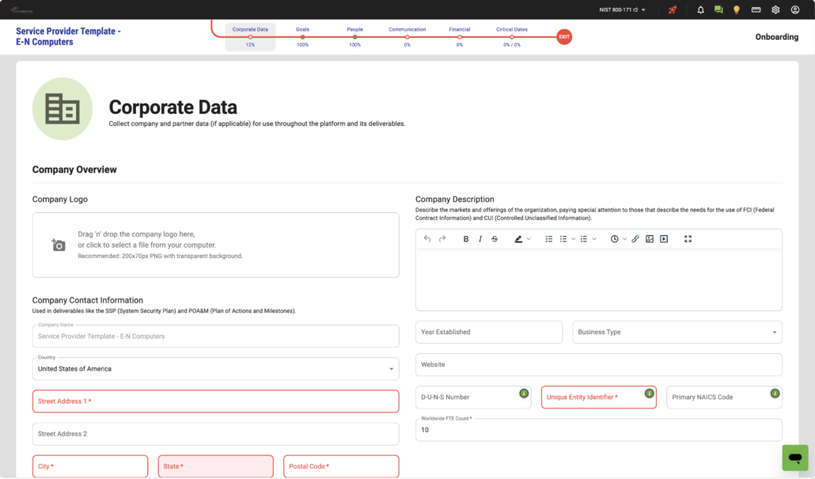Toggle bold formatting in description editor
The height and width of the screenshot is (479, 815).
pos(466,239)
